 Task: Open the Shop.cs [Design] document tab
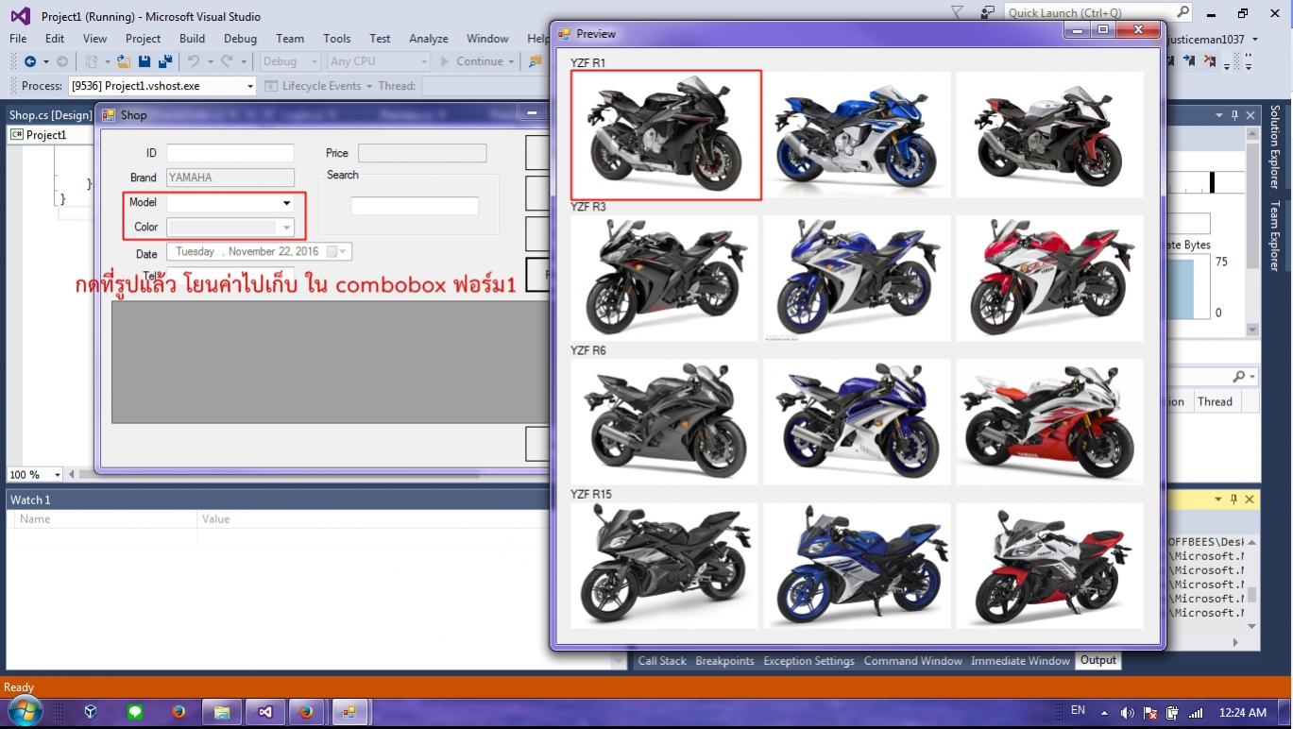[x=50, y=115]
